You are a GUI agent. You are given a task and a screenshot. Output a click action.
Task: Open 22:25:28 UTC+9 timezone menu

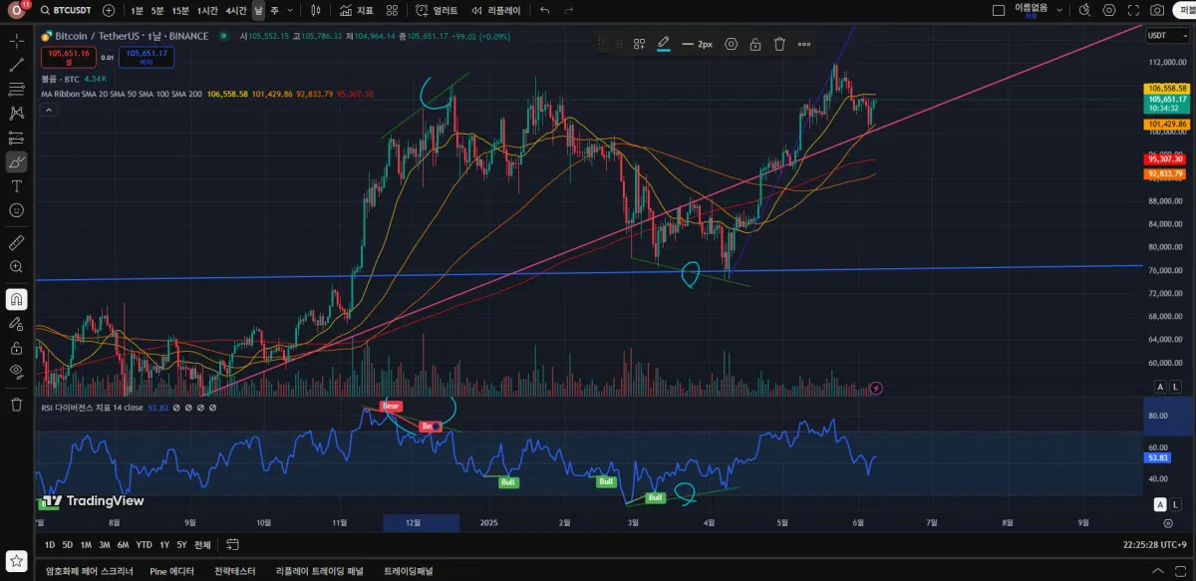[1154, 545]
